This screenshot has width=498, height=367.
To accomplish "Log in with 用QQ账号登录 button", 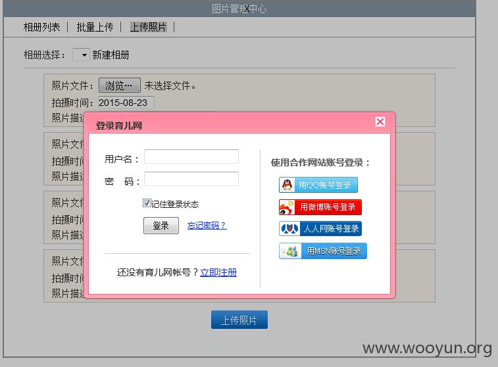I will [318, 185].
